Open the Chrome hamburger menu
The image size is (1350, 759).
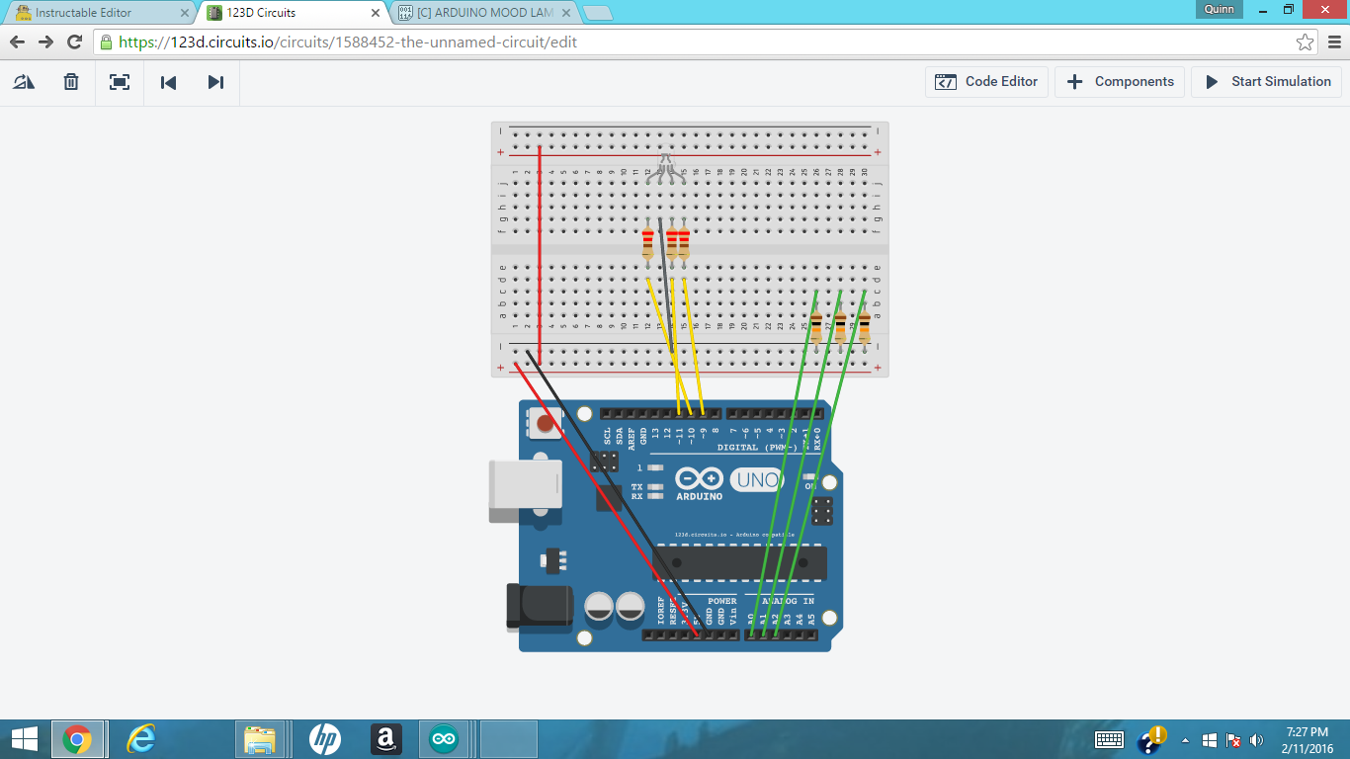coord(1334,42)
